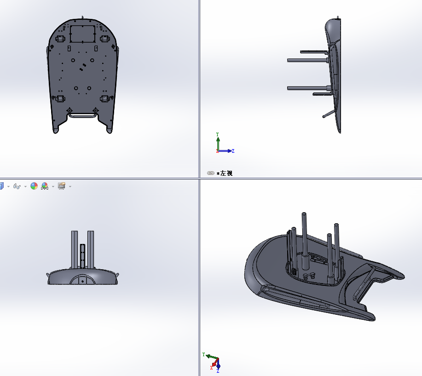Click the Edit Appearance color ball icon
The width and height of the screenshot is (422, 376).
tap(34, 186)
